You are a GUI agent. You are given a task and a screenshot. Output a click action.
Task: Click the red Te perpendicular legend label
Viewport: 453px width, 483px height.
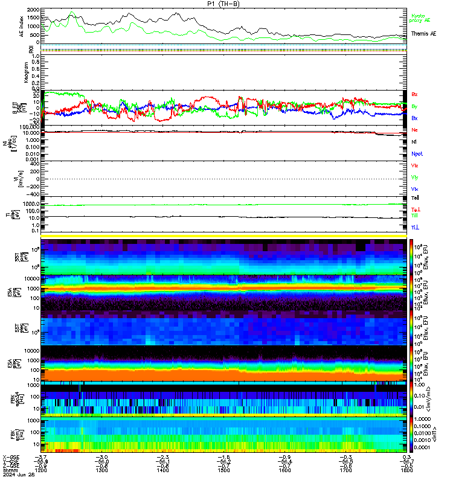coord(416,210)
